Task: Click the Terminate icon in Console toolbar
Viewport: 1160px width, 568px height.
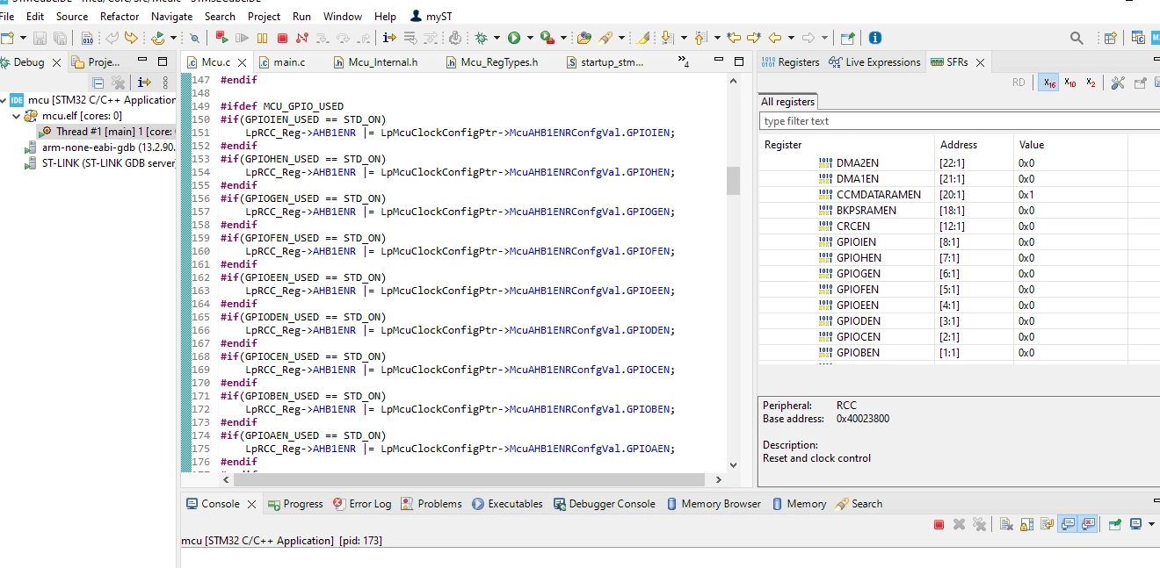Action: tap(939, 524)
